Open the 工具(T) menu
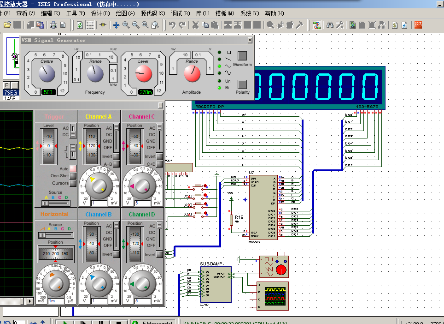444x324 pixels. coord(76,13)
